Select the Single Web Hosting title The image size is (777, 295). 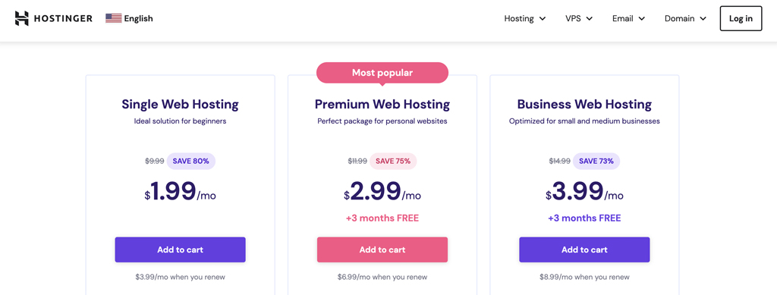pos(181,105)
